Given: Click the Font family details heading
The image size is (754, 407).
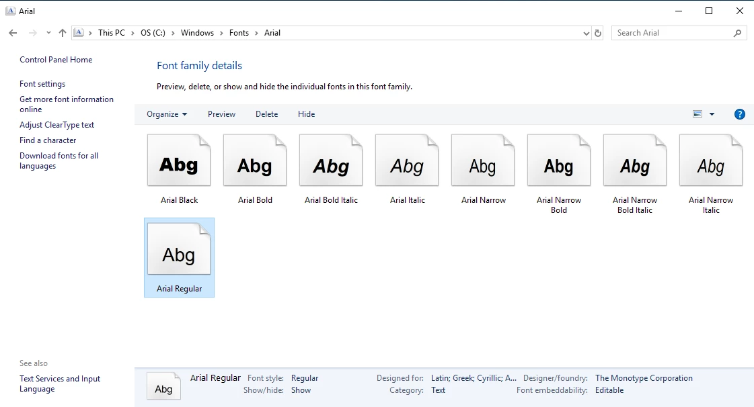Looking at the screenshot, I should pyautogui.click(x=199, y=66).
